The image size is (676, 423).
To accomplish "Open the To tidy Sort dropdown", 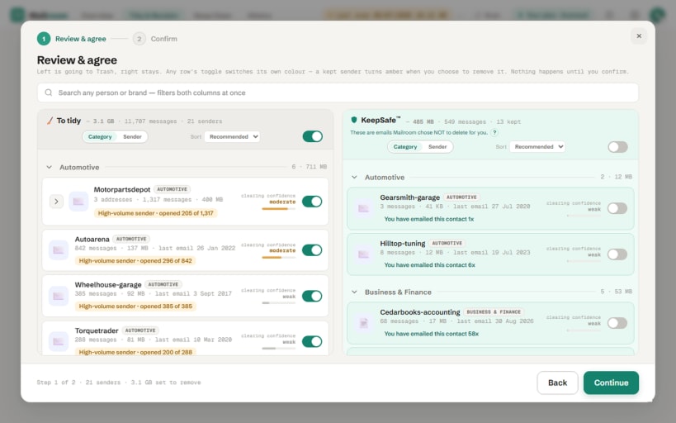I will (x=232, y=137).
